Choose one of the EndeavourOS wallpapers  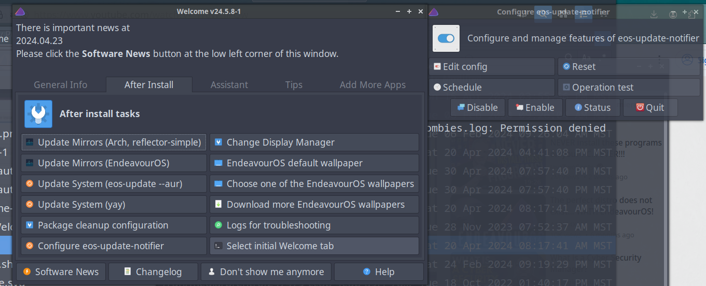[314, 183]
